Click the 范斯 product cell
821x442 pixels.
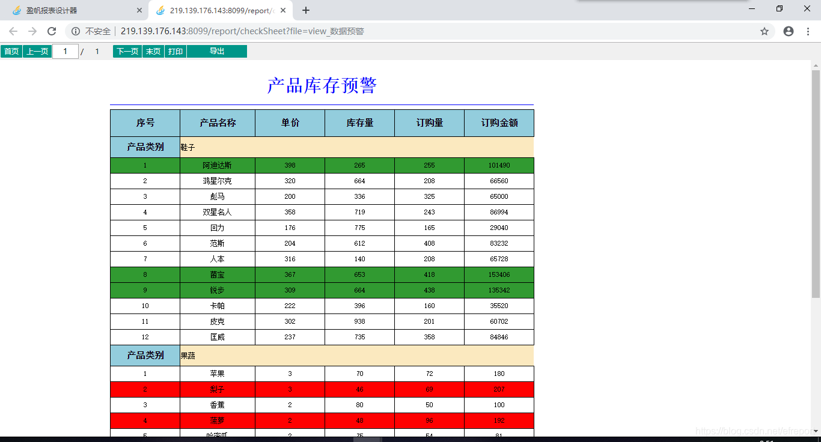pyautogui.click(x=218, y=243)
